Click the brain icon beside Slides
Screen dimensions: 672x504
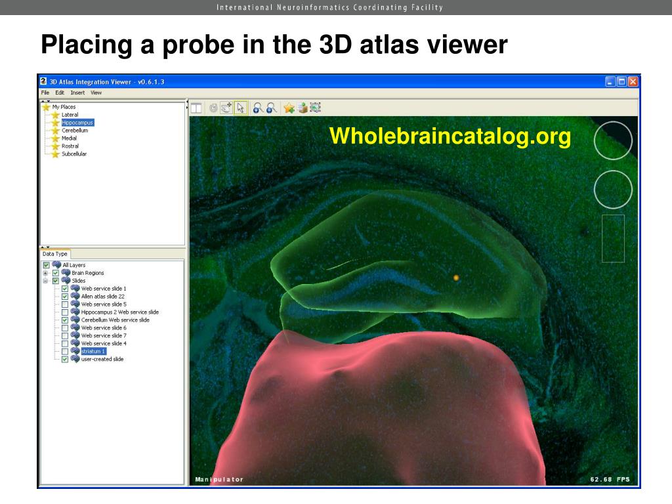66,280
